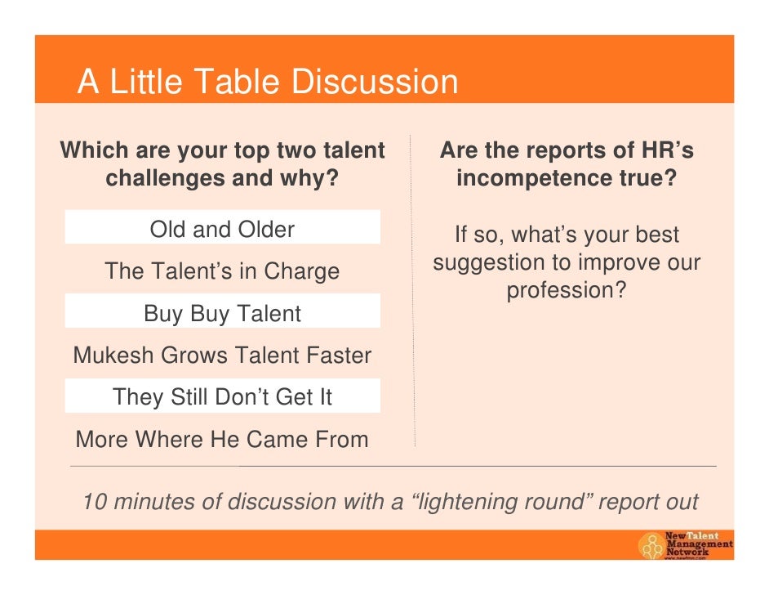Click the 'Network' word in logo
The image size is (769, 595).
[687, 552]
